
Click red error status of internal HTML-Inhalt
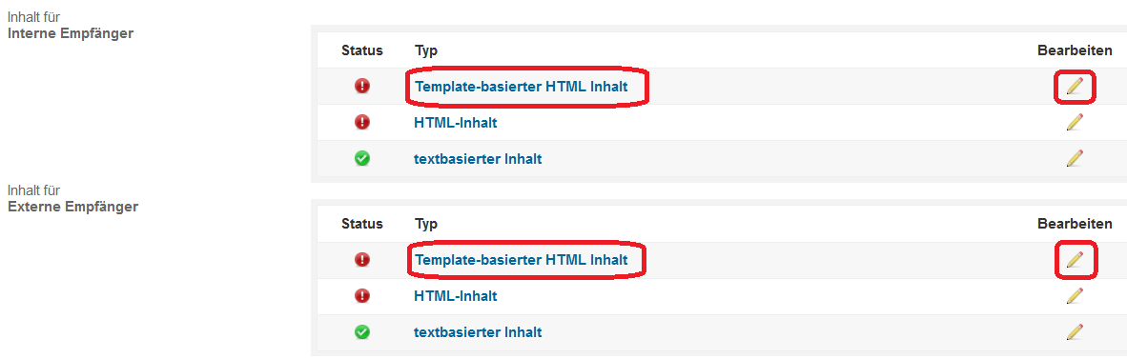coord(362,122)
